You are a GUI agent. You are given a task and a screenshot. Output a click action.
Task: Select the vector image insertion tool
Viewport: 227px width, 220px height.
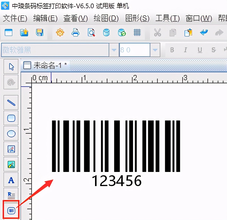[x=11, y=149]
